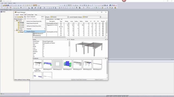
Task: Click the RFEM-Beispiel-07 model icon in list
Action: tap(34, 33)
